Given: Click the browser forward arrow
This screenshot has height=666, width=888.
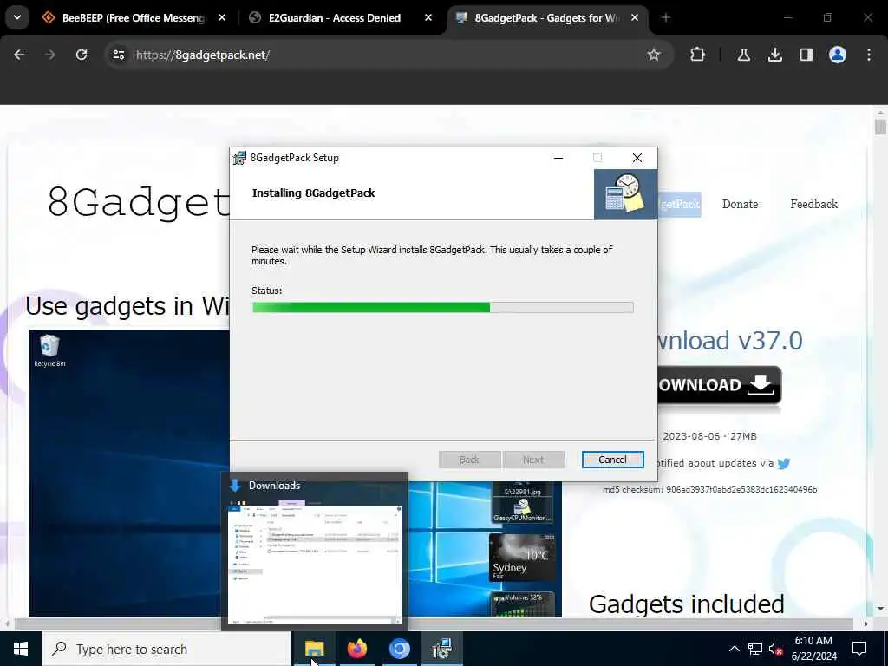Looking at the screenshot, I should [50, 55].
